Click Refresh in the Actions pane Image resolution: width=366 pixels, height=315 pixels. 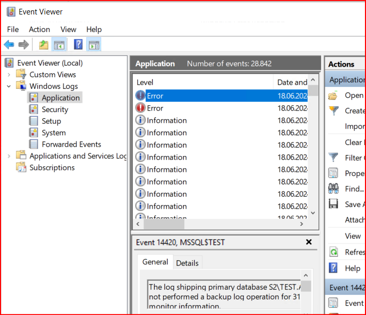355,252
